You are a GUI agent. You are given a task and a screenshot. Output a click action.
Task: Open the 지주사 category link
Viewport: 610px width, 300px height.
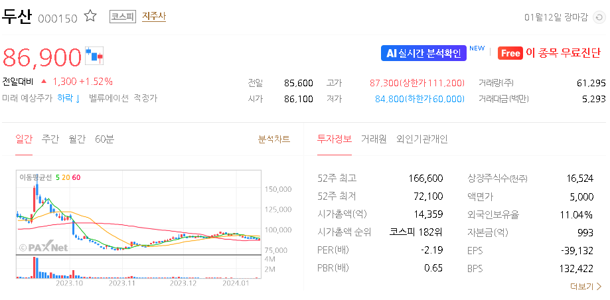pos(154,17)
